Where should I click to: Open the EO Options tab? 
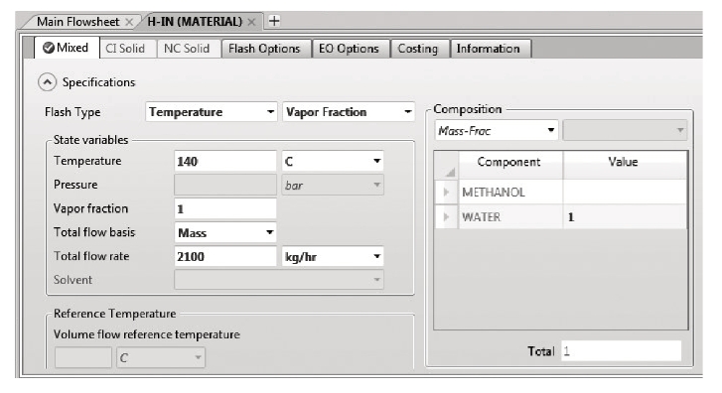(x=349, y=49)
